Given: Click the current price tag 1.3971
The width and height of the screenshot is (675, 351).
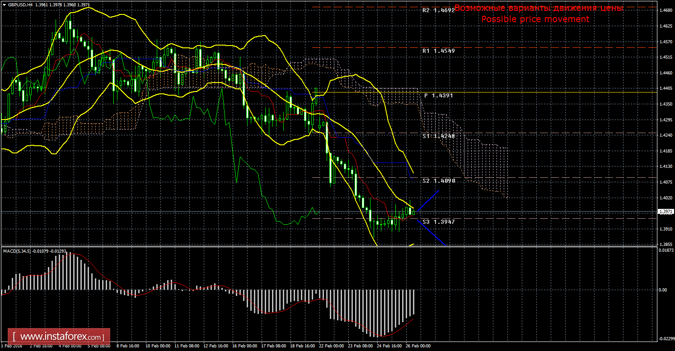Looking at the screenshot, I should (x=665, y=212).
